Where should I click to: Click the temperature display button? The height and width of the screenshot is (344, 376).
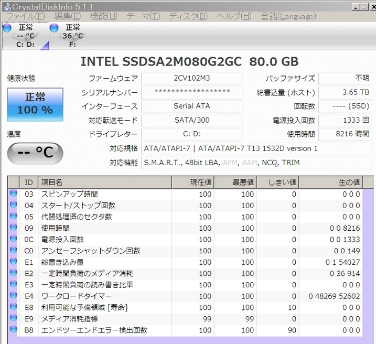tap(35, 153)
